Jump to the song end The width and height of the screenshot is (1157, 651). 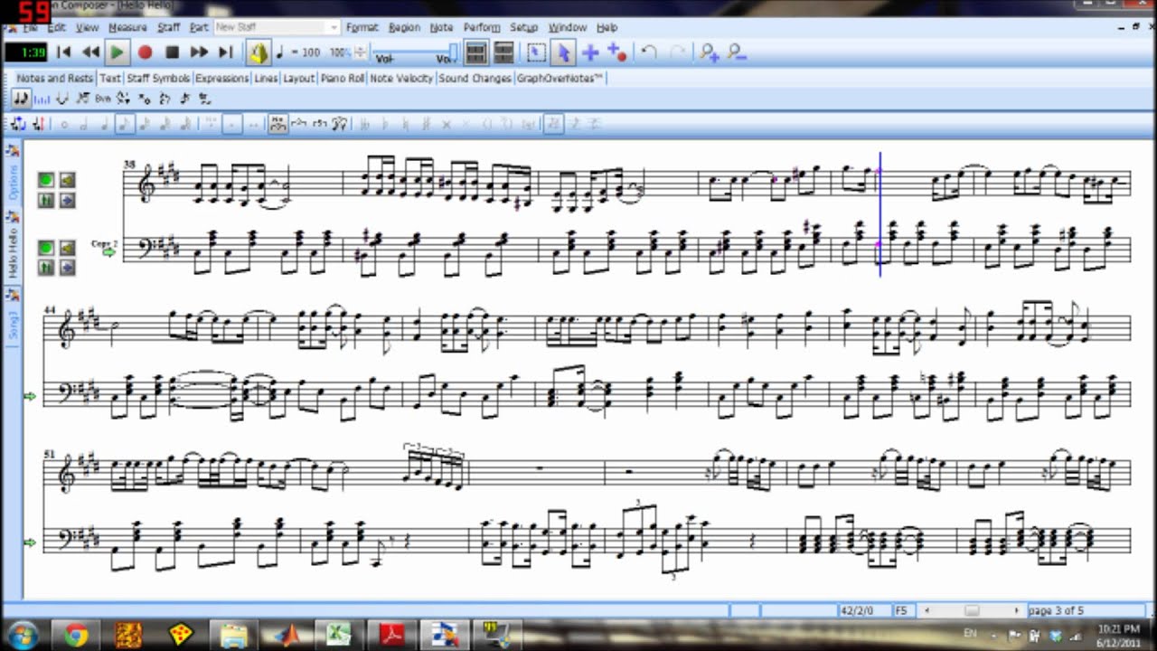226,52
